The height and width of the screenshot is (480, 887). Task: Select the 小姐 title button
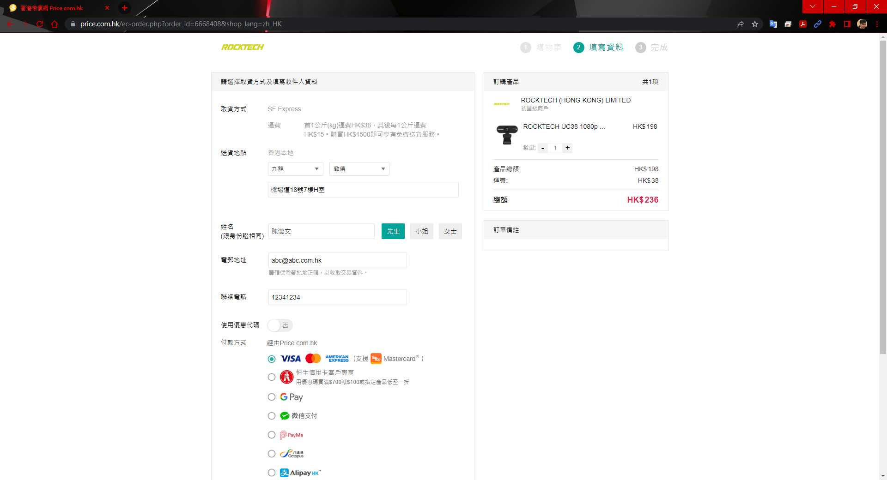(421, 231)
